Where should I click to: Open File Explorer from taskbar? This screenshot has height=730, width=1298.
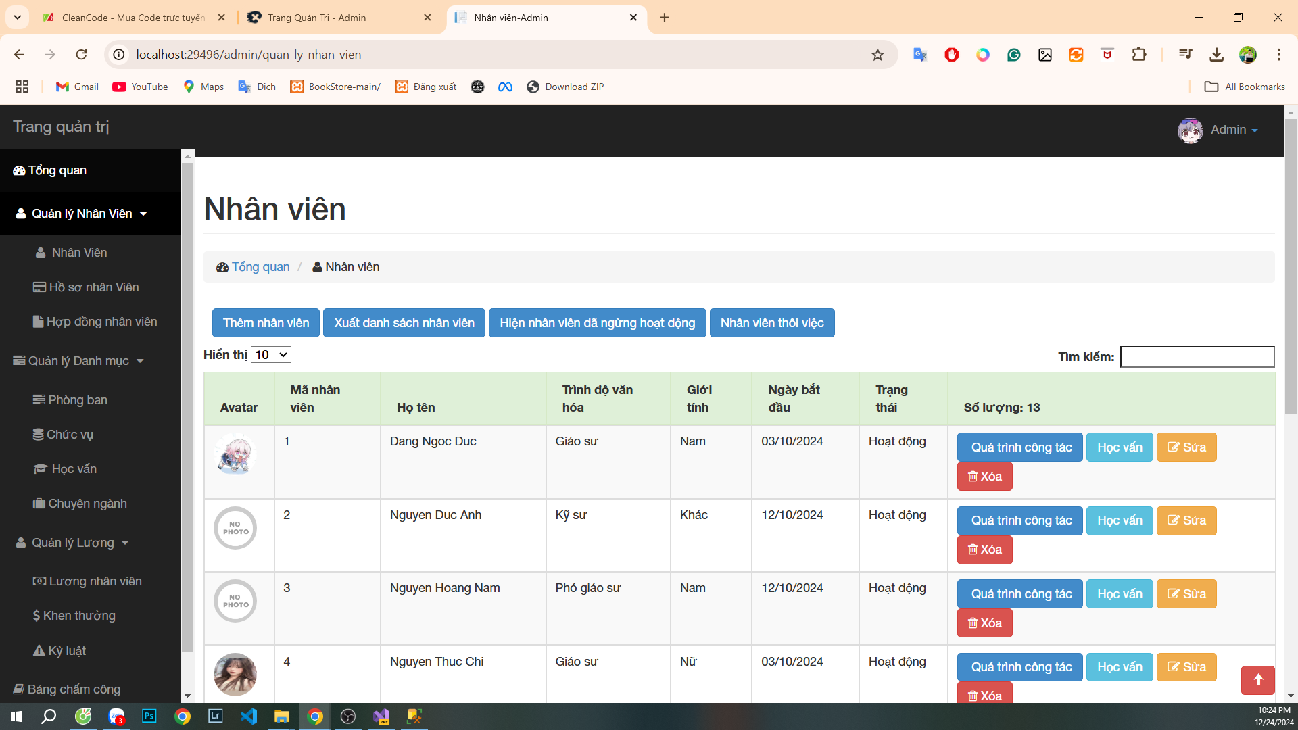[281, 716]
